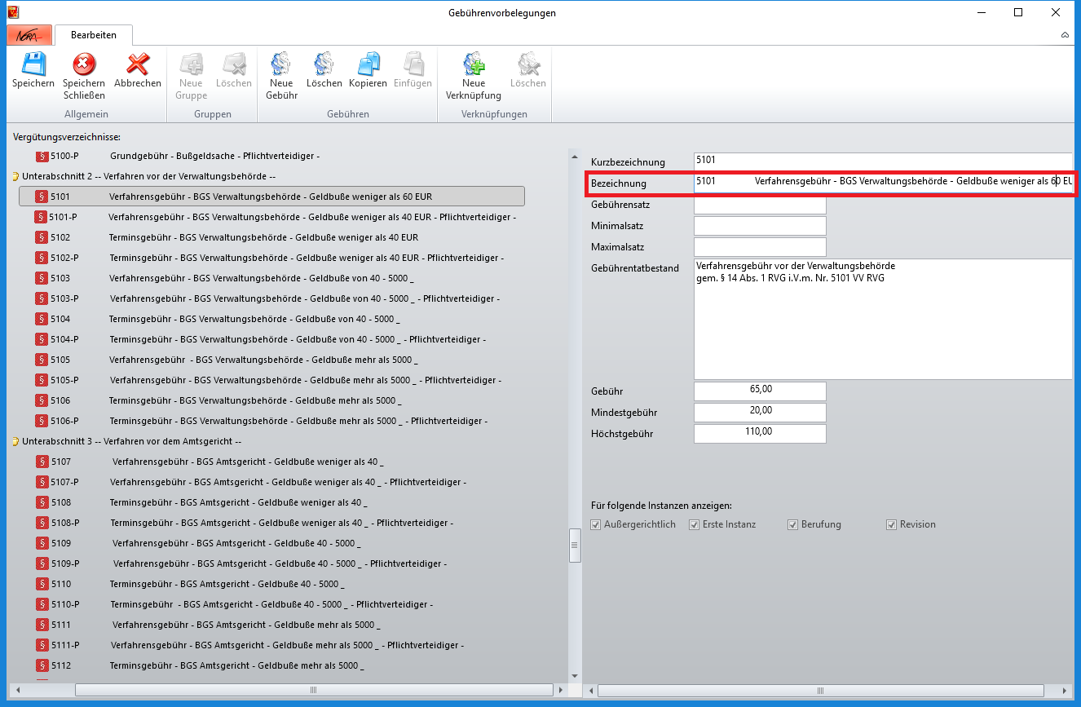
Task: Switch to the Bearbeiten tab
Action: tap(94, 35)
